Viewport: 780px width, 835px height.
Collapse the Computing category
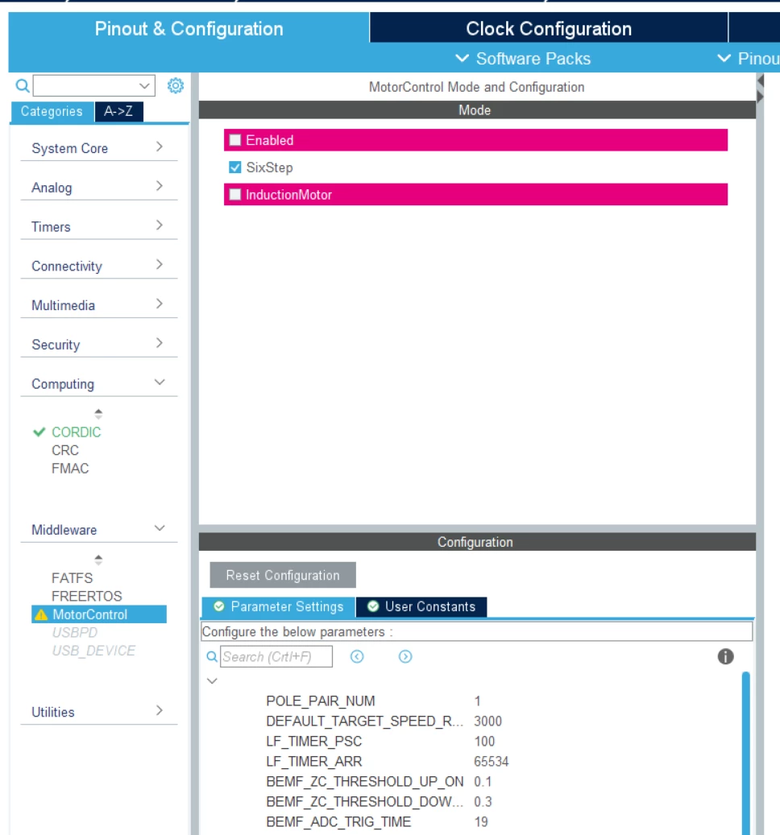coord(98,384)
